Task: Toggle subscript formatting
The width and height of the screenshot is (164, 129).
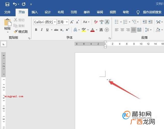Action: coord(62,30)
